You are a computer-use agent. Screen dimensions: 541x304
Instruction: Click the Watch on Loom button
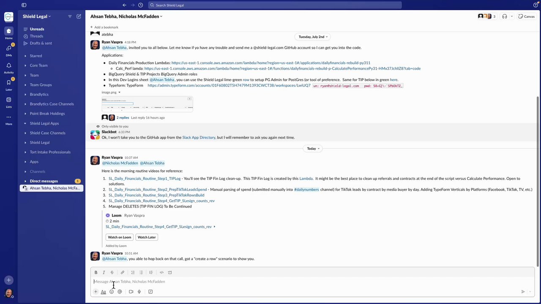[x=120, y=237]
